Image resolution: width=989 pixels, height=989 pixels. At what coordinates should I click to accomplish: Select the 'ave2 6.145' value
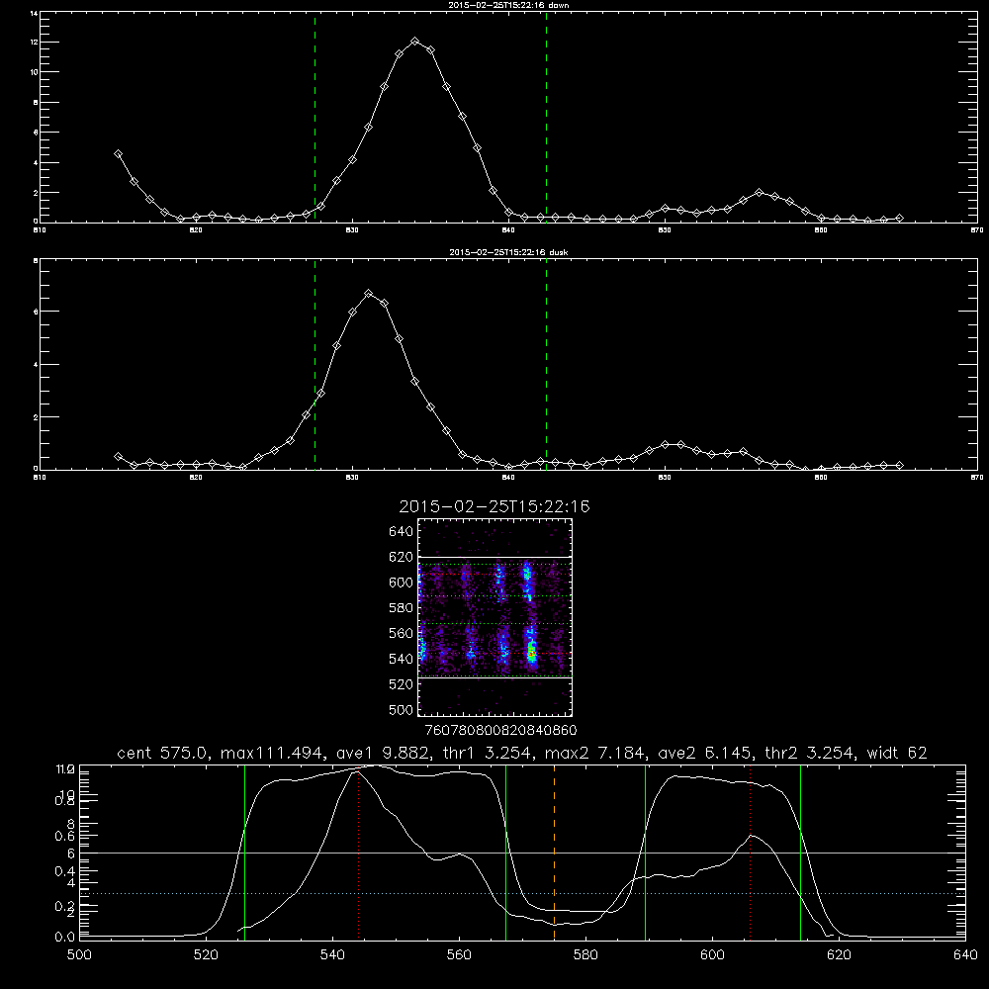point(704,753)
